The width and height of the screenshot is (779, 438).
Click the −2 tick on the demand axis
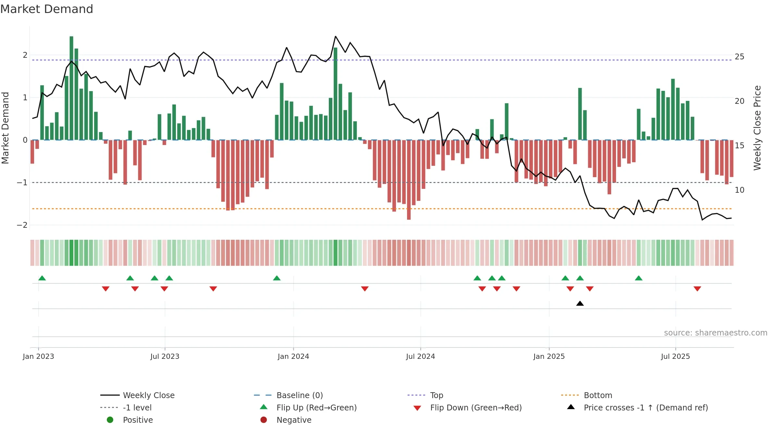[x=22, y=225]
